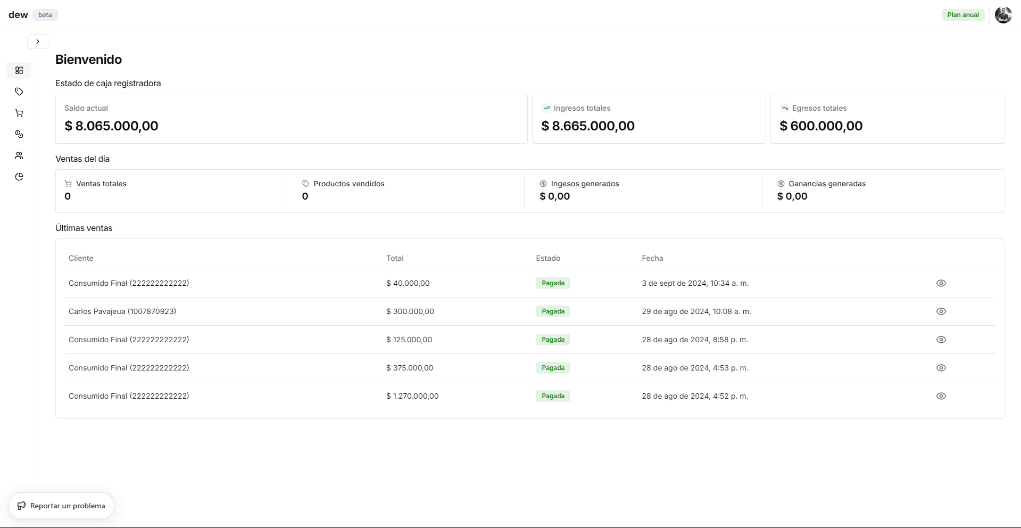The width and height of the screenshot is (1021, 528).
Task: Show details of $ 1.270.000,00 sale
Action: [x=941, y=396]
